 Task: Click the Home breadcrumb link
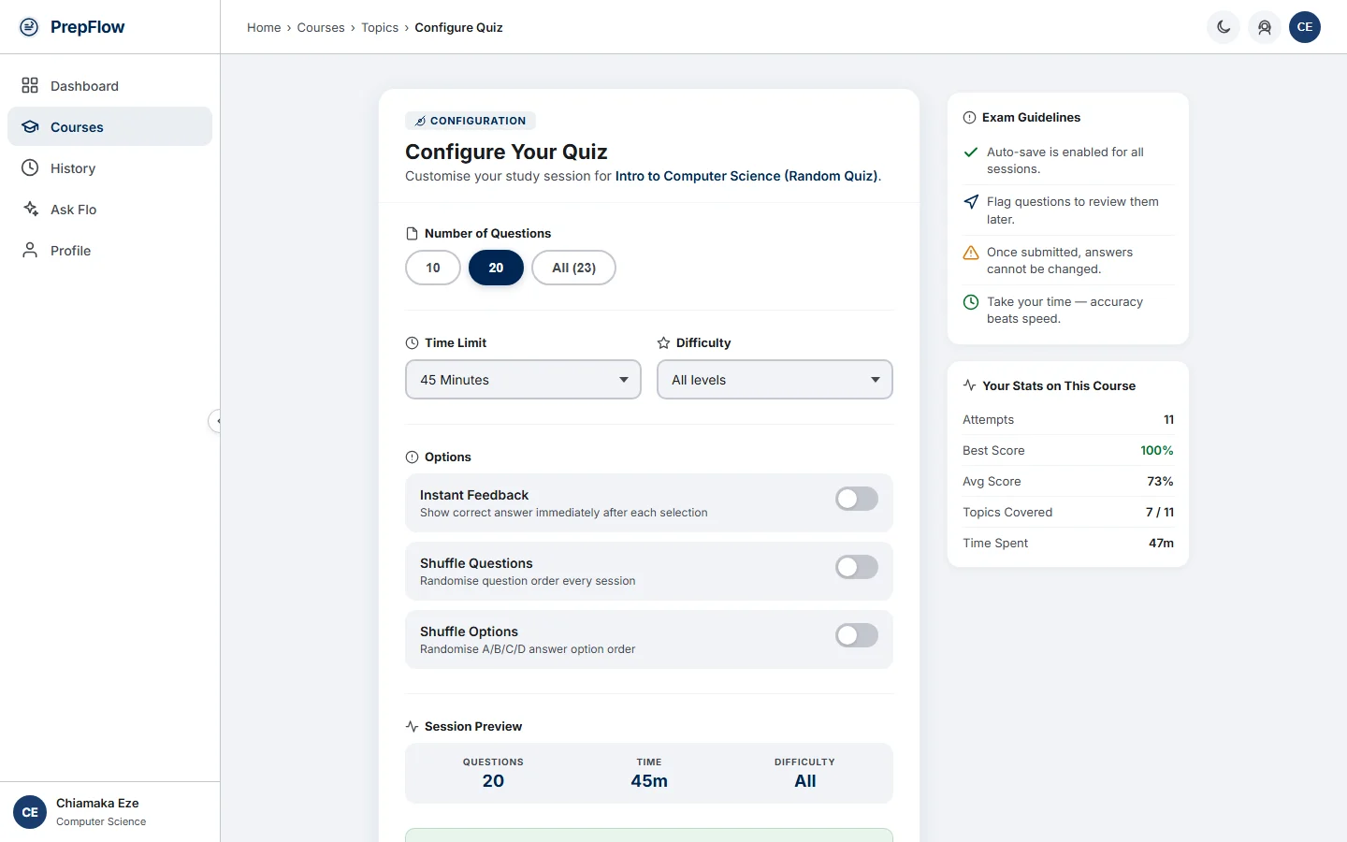(264, 28)
